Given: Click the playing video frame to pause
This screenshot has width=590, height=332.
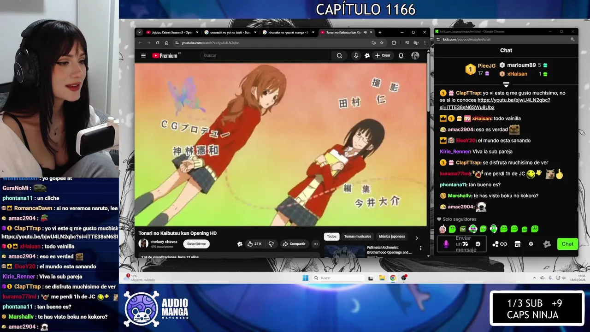Looking at the screenshot, I should click(x=281, y=144).
